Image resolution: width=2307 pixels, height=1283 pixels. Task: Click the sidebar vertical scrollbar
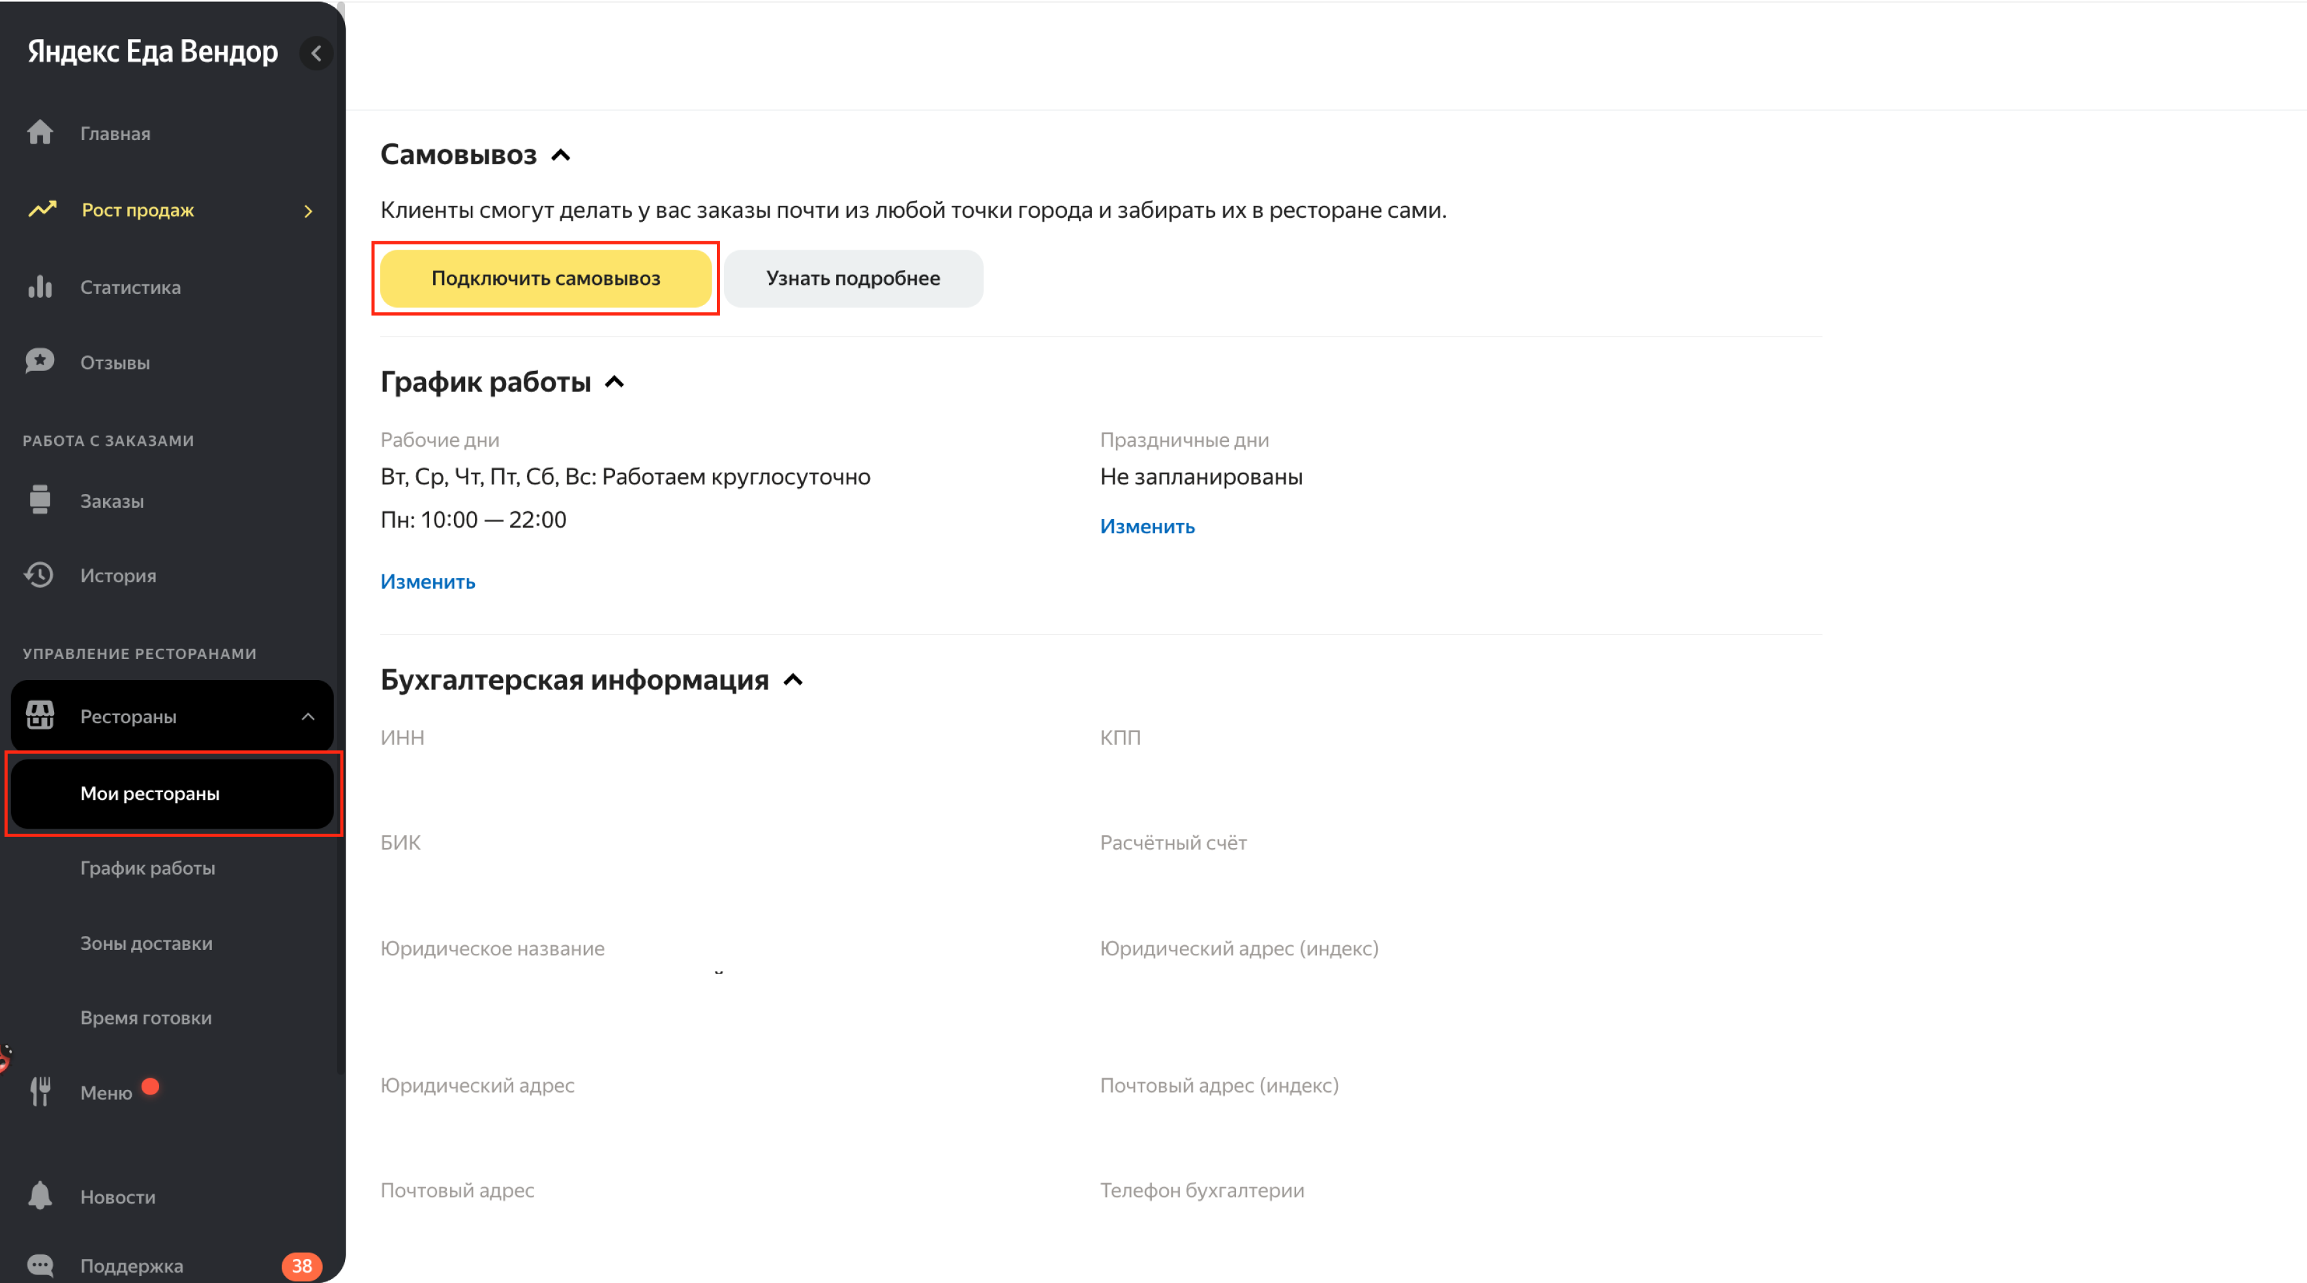[341, 537]
